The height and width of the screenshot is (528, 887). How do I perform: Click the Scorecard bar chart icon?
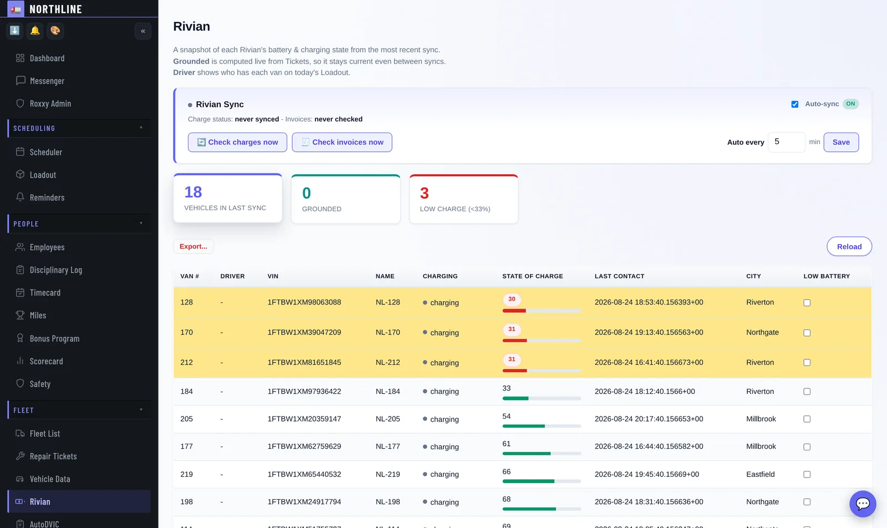point(21,361)
